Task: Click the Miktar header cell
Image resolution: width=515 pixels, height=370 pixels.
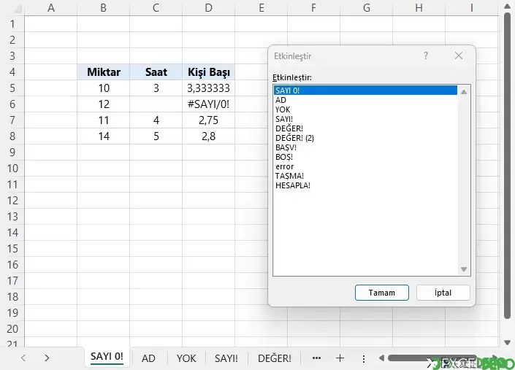Action: click(104, 72)
